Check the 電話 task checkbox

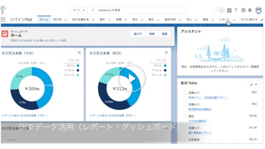(186, 116)
